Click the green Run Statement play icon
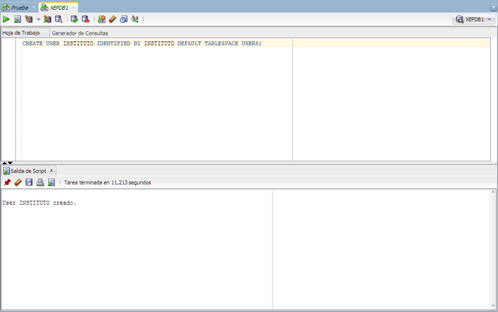The height and width of the screenshot is (312, 498). tap(6, 19)
